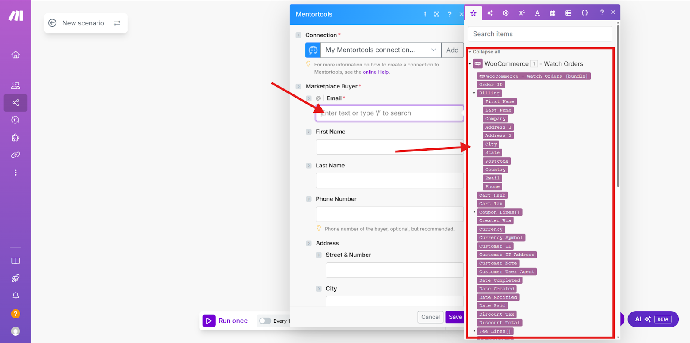This screenshot has width=690, height=343.
Task: Toggle the Address section expander
Action: [x=309, y=243]
